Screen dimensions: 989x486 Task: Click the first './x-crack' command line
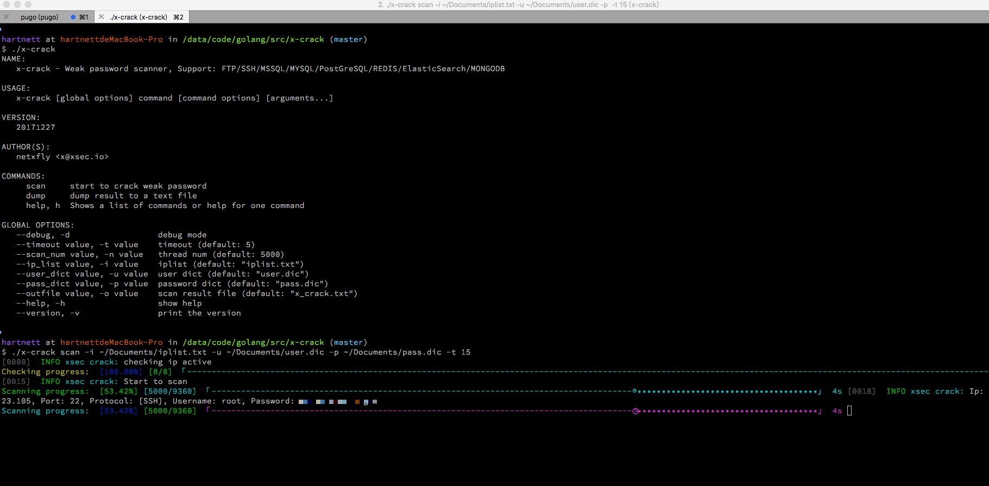click(x=28, y=49)
